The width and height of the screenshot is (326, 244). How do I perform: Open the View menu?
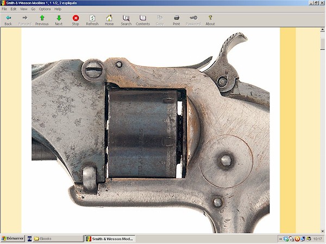tap(23, 9)
